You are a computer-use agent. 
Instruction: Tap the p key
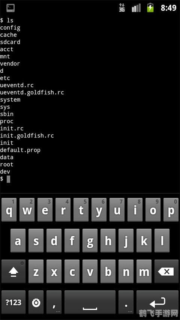tap(171, 209)
